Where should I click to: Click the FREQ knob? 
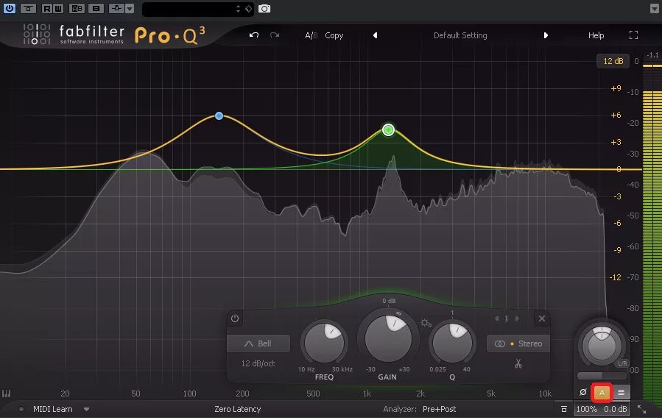point(324,344)
